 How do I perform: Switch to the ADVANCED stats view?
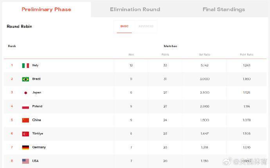146,27
